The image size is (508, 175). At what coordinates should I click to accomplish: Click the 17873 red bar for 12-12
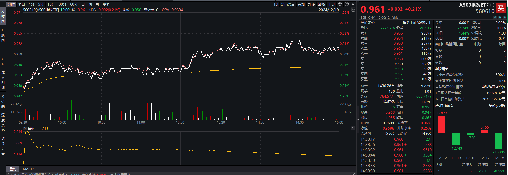[442, 124]
